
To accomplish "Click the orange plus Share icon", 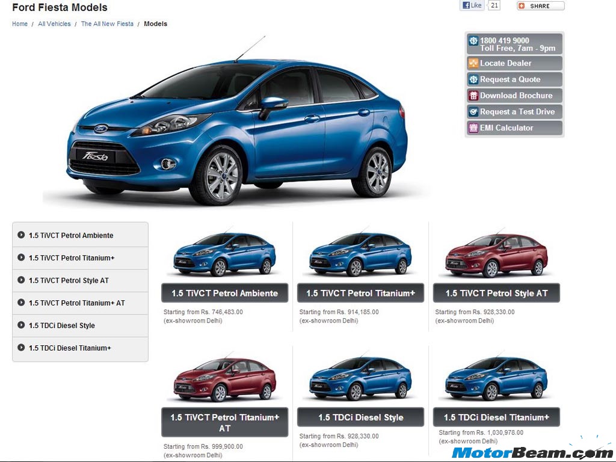I will [x=522, y=6].
